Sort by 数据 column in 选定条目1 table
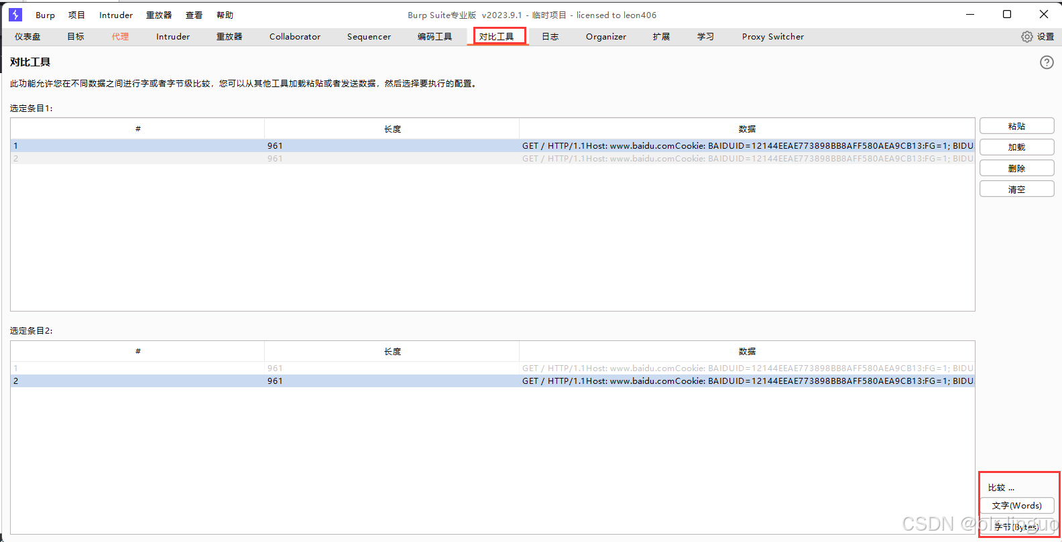 747,129
